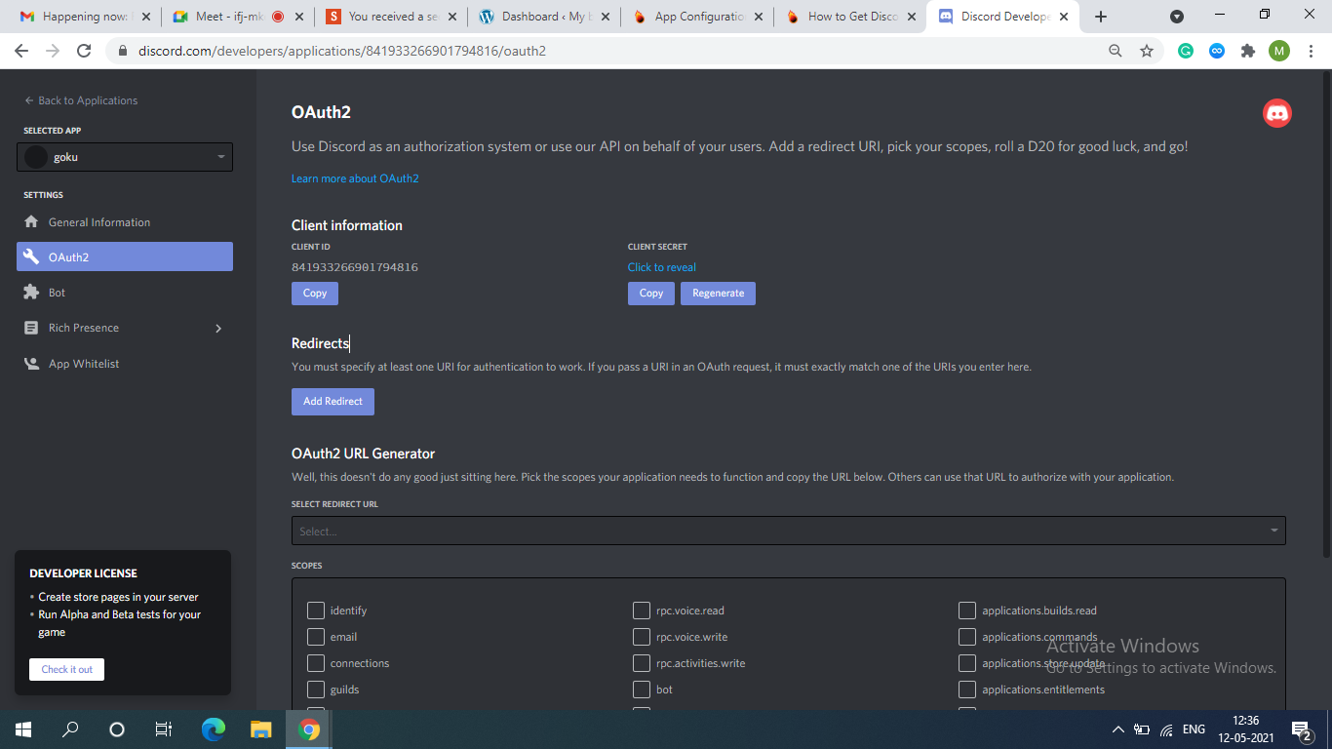Expand the Select Redirect URL dropdown
Screen dimensions: 1332x749
pos(788,531)
